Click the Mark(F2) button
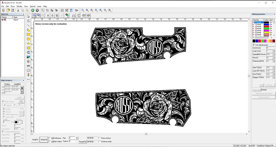This screenshot has height=147, width=276. 44,140
